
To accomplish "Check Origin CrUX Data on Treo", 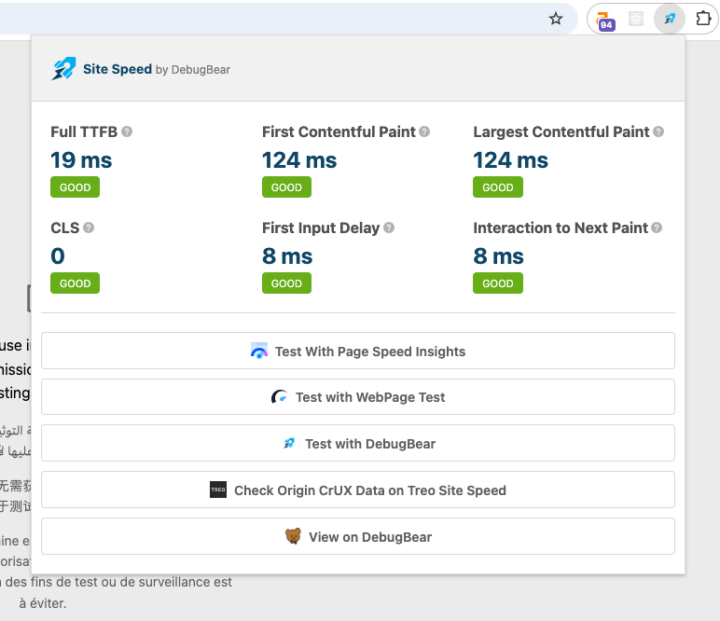I will 358,490.
